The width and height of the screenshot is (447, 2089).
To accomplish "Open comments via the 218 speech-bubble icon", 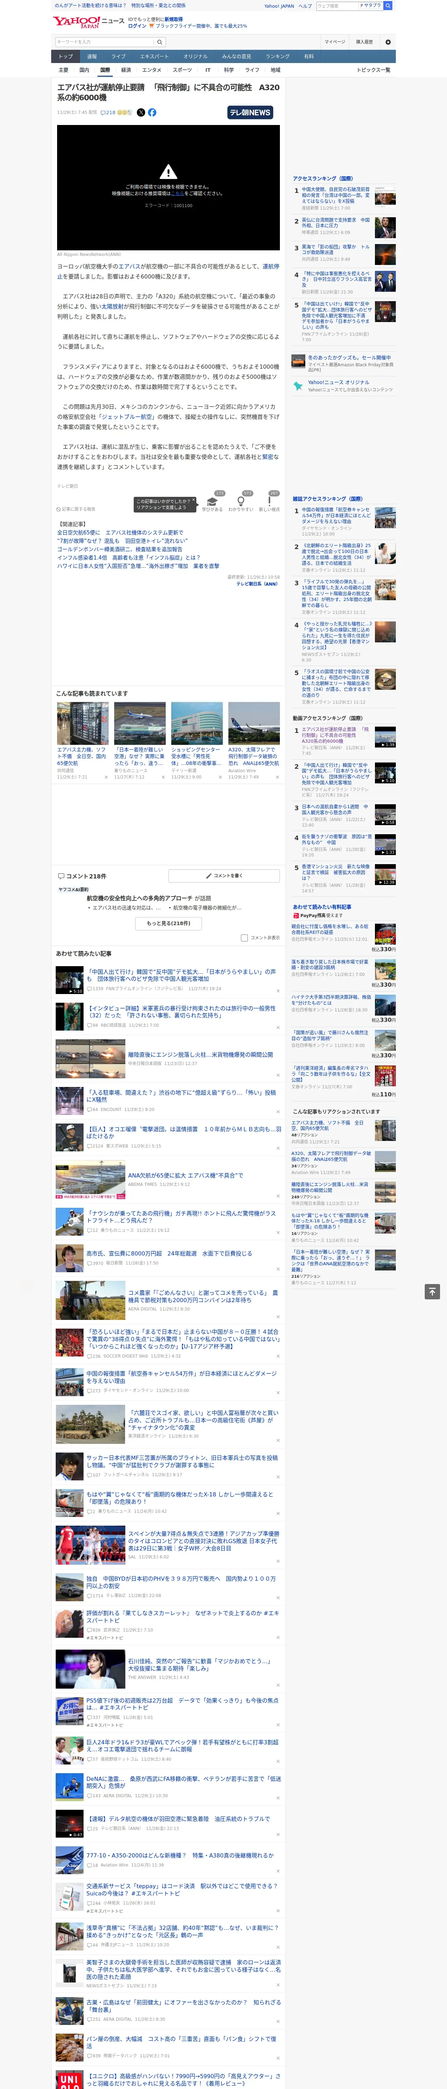I will pos(108,113).
